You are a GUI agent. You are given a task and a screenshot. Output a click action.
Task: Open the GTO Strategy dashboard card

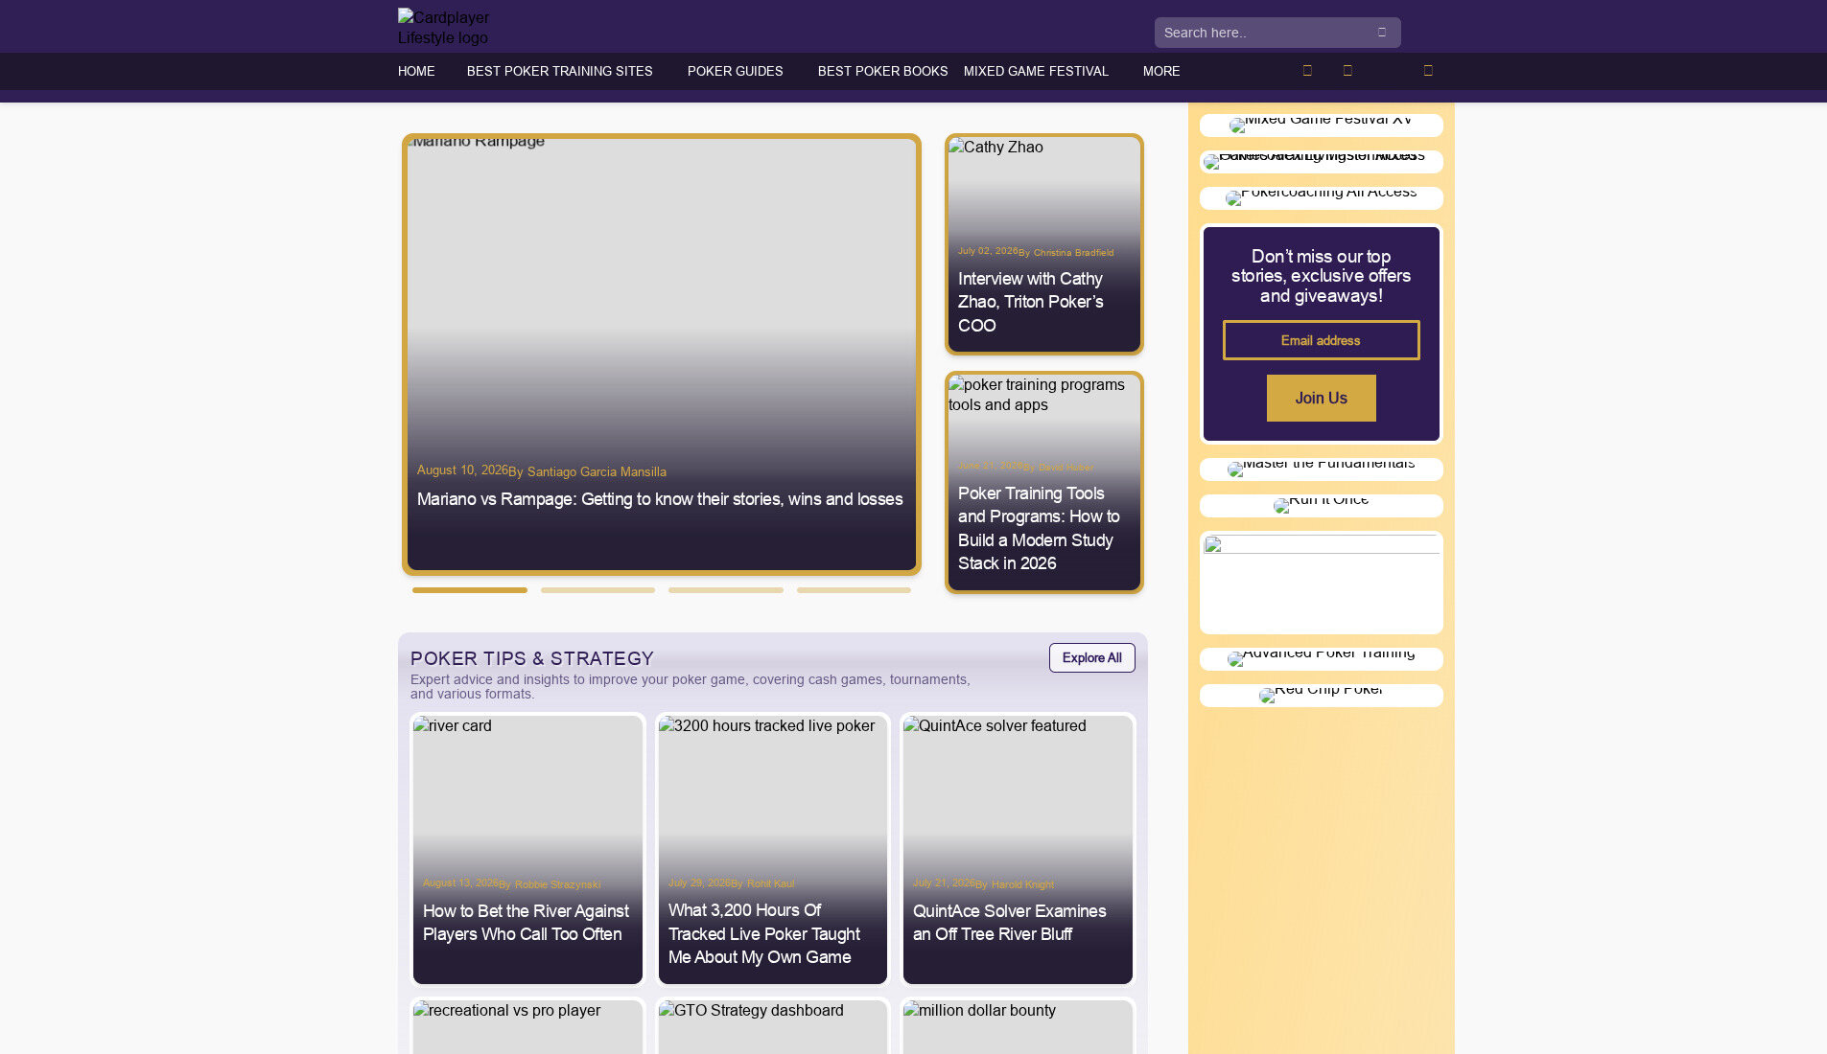pyautogui.click(x=773, y=1027)
